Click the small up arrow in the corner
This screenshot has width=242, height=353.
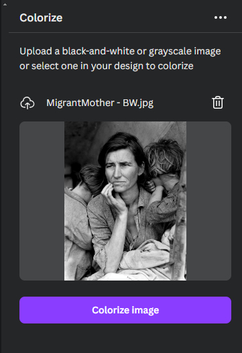[5, 4]
